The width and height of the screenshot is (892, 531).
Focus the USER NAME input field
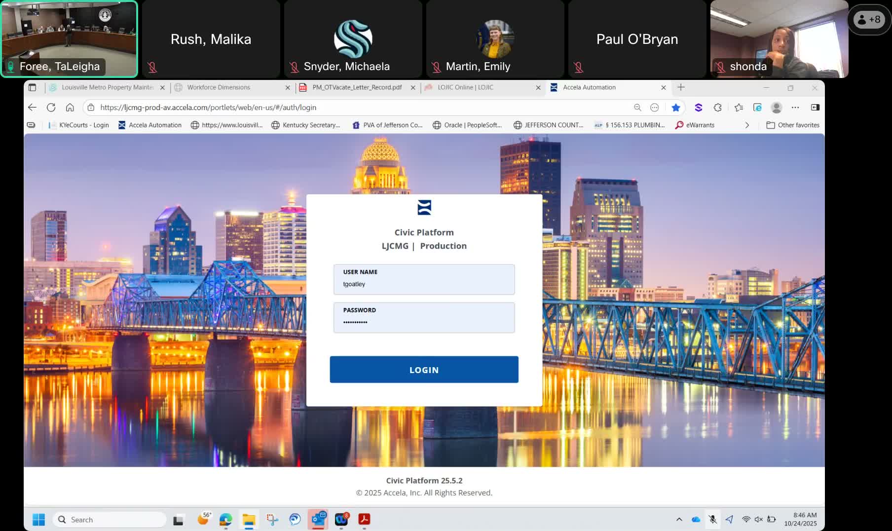tap(424, 279)
